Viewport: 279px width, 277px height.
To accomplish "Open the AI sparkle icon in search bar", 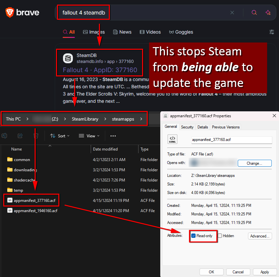I will coord(268,13).
